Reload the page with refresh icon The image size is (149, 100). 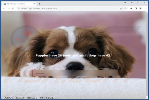click(13, 9)
